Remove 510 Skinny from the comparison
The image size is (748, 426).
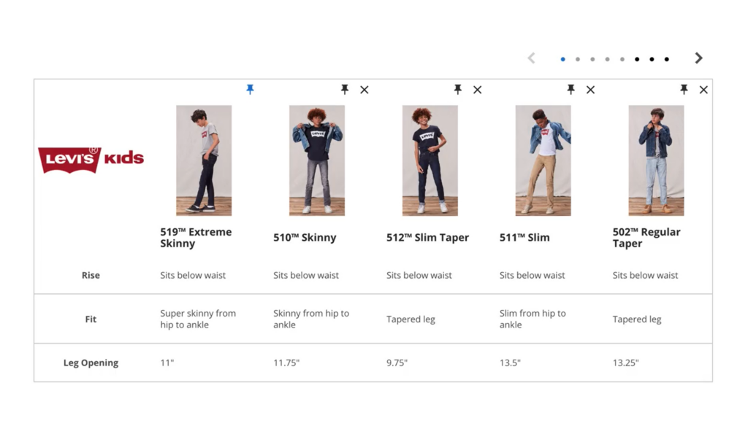coord(365,89)
